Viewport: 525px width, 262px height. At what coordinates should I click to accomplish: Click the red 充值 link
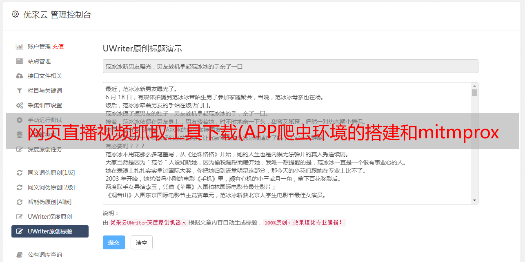point(58,47)
